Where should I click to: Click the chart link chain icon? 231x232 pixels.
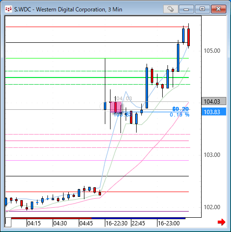point(170,9)
